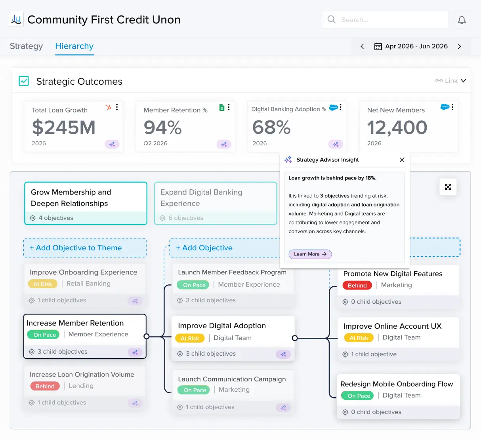
Task: Open kebab menu on Member Retention % card
Action: pos(229,107)
